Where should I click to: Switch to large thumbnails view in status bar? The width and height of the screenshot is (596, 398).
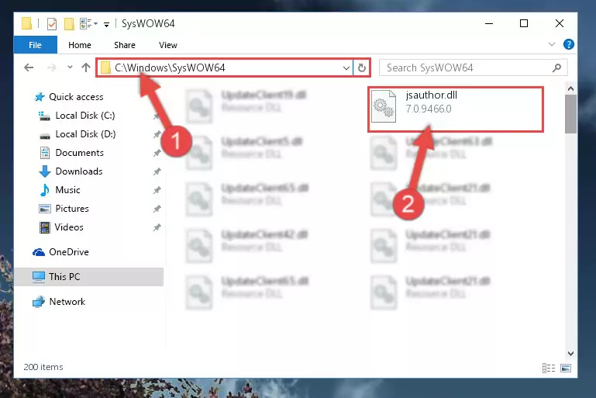pos(566,368)
